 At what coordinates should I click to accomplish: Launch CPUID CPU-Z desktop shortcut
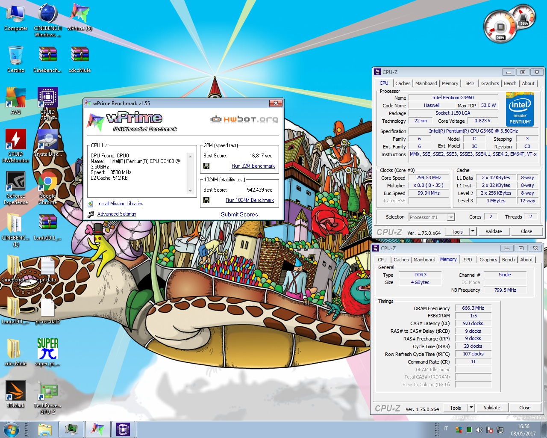(x=47, y=104)
